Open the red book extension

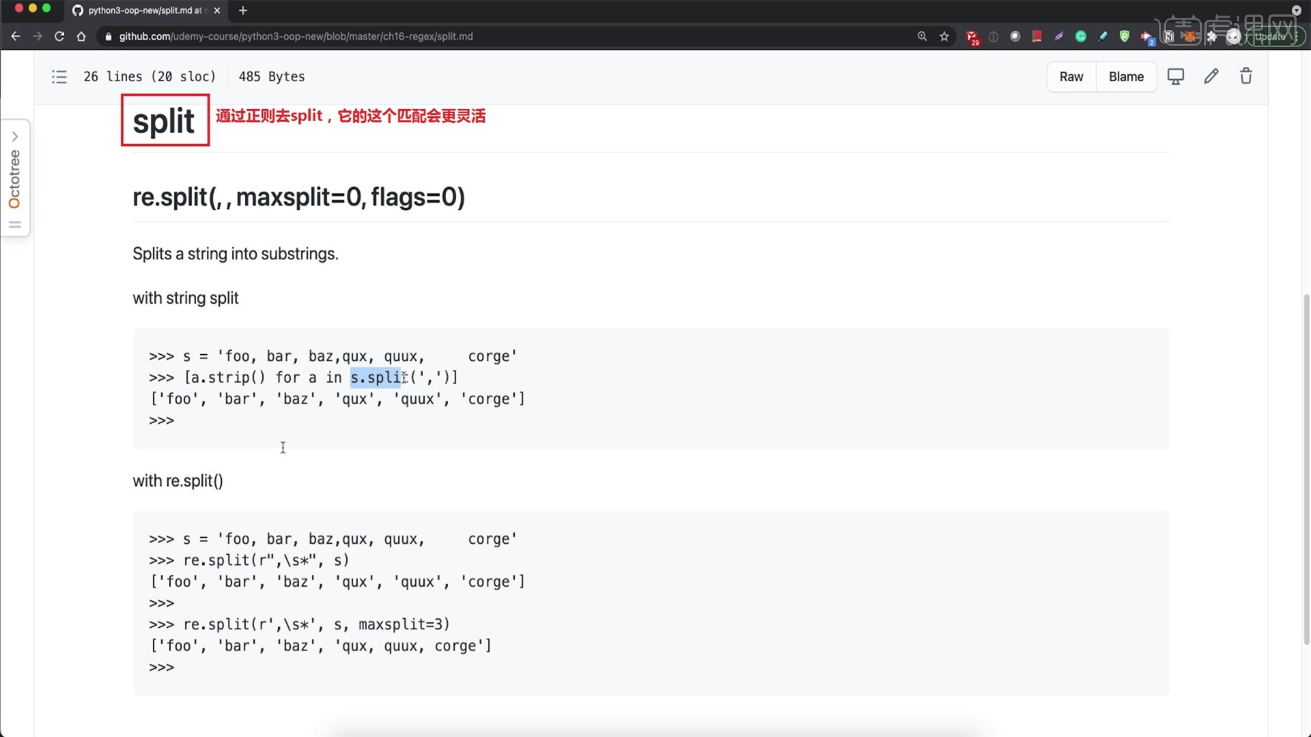tap(1037, 36)
